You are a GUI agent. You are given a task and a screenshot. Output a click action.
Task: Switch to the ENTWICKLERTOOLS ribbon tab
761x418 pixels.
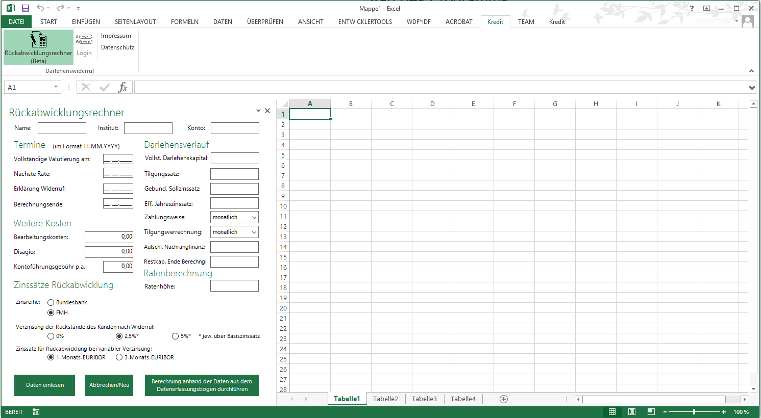click(x=365, y=22)
